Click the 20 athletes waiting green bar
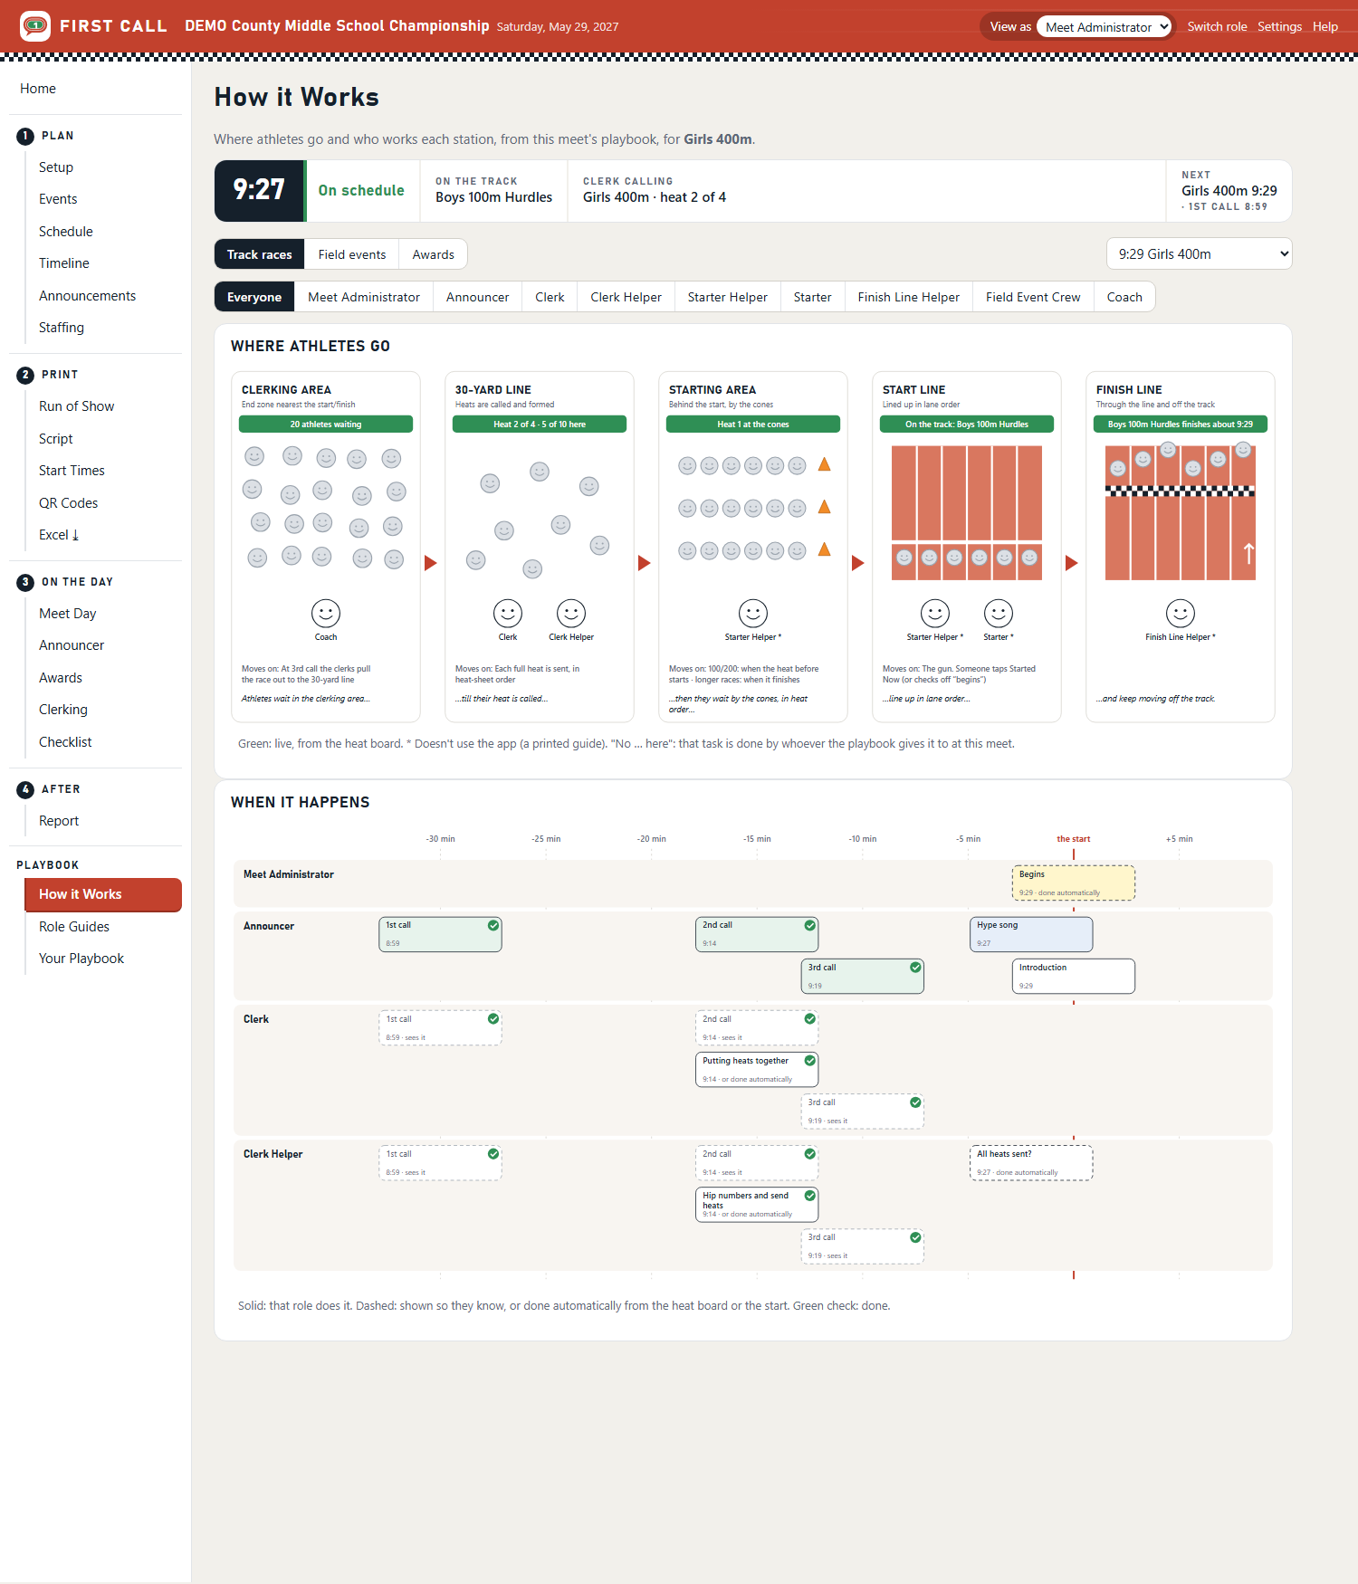 pos(326,425)
